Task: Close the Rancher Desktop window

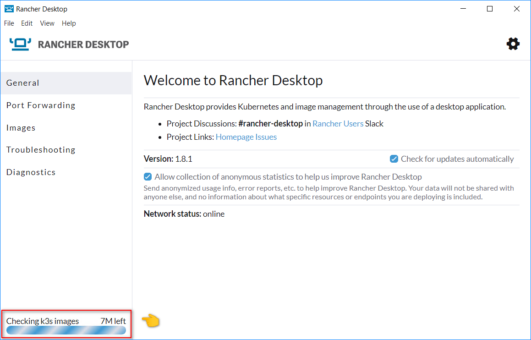Action: (516, 9)
